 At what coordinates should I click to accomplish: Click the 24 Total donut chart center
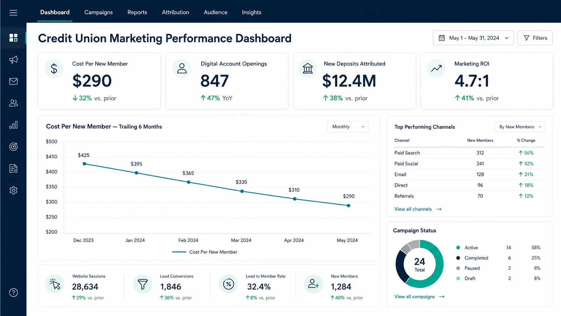[x=419, y=264]
